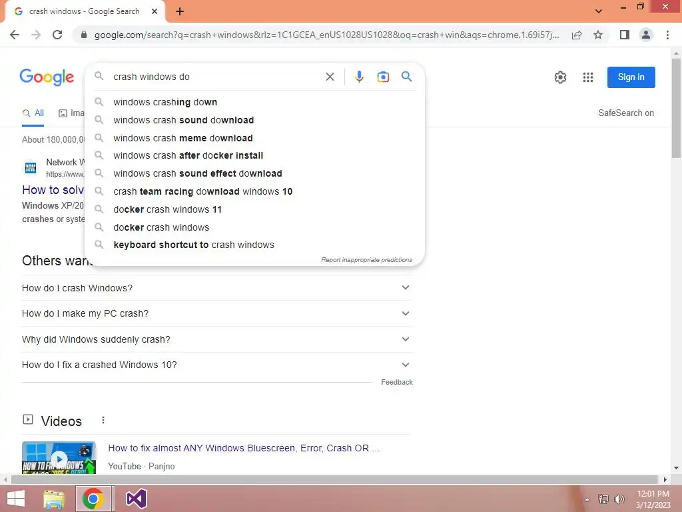Select suggestion 'docker crash windows 11'
The height and width of the screenshot is (512, 682).
[x=254, y=209]
